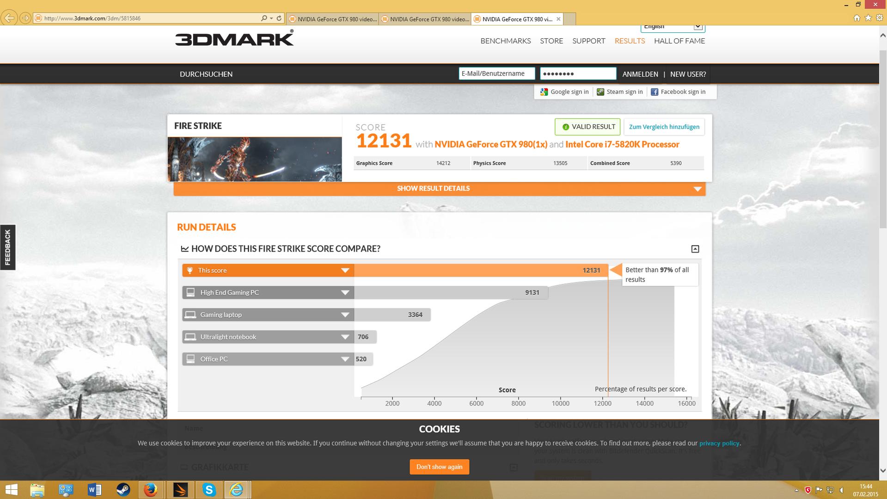
Task: Click the Intel Core i7-5820K Processor link
Action: pos(622,144)
